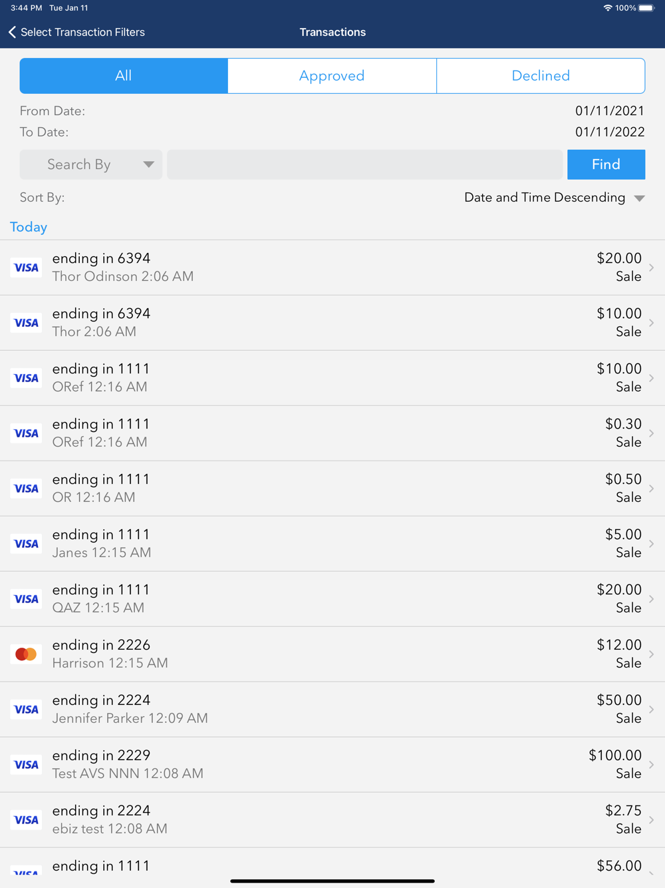The height and width of the screenshot is (888, 665).
Task: Tap Visa icon for Janes transaction
Action: pyautogui.click(x=26, y=544)
